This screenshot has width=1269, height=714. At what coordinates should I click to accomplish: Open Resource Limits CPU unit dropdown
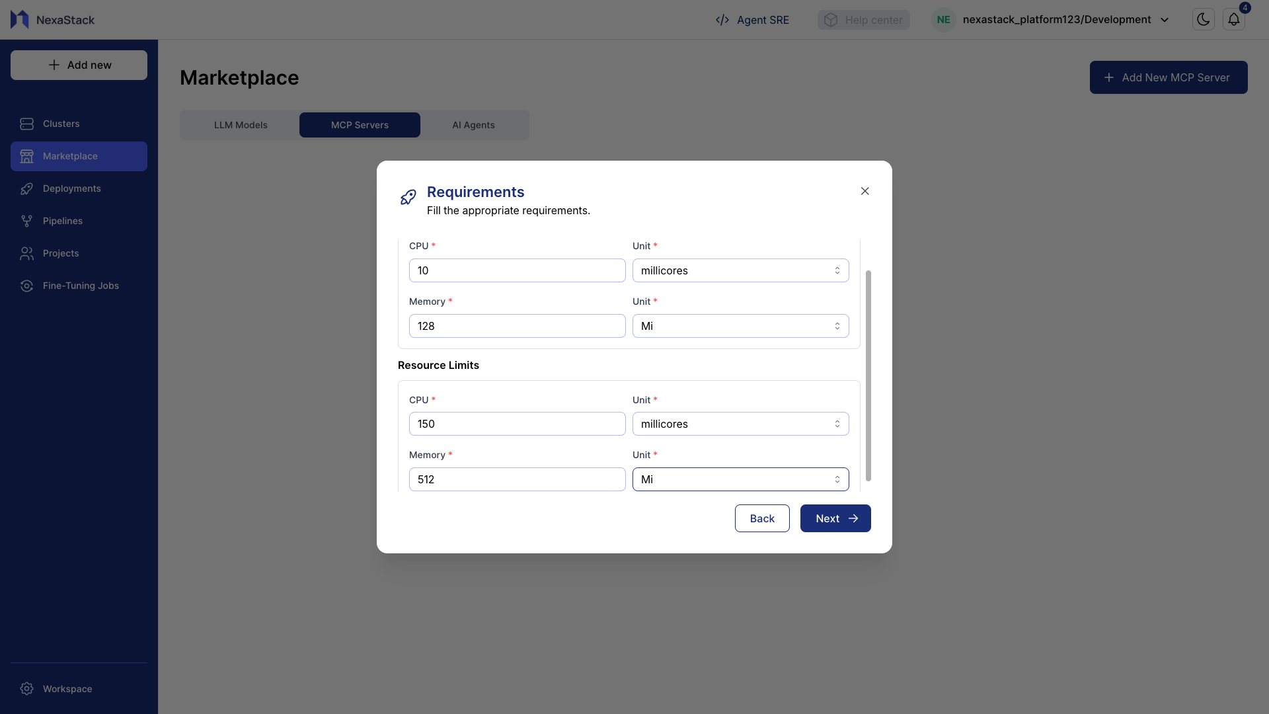click(740, 424)
